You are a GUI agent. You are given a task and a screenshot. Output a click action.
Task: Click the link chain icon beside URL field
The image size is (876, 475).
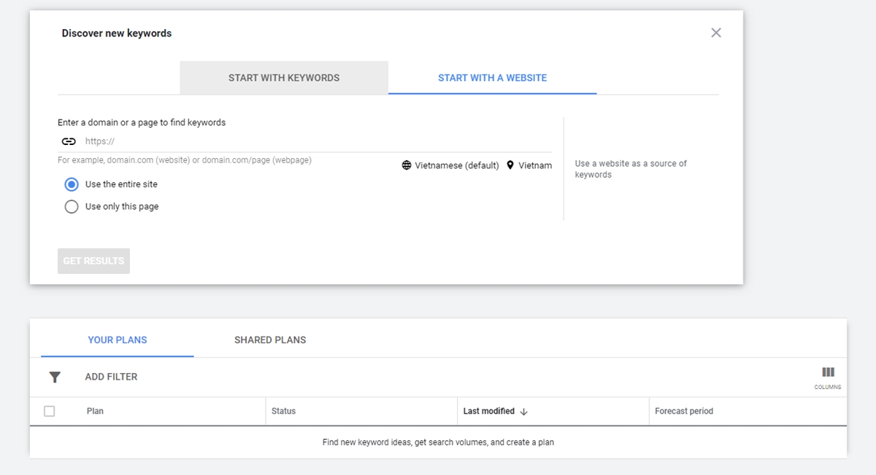pos(69,141)
